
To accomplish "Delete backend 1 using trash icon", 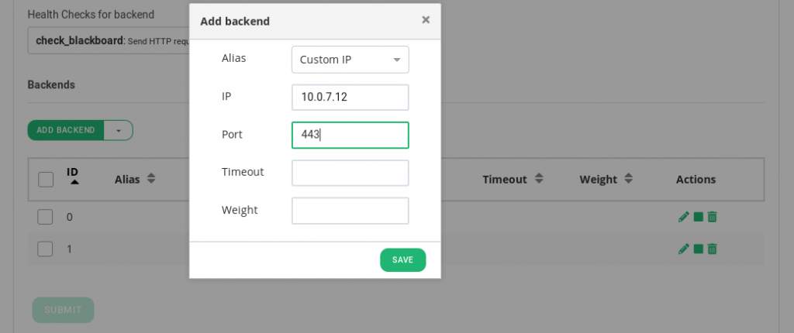I will (712, 249).
